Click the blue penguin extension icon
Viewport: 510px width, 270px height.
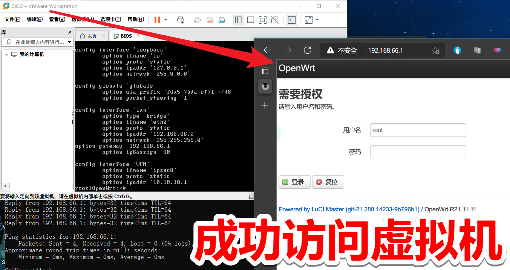[x=457, y=50]
